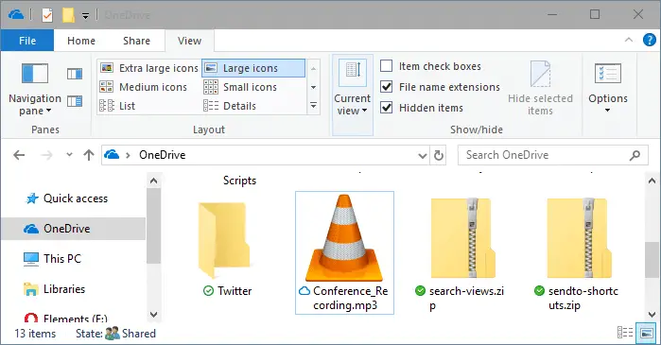
Task: Collapse the ribbon with the caret arrow
Action: (x=629, y=40)
